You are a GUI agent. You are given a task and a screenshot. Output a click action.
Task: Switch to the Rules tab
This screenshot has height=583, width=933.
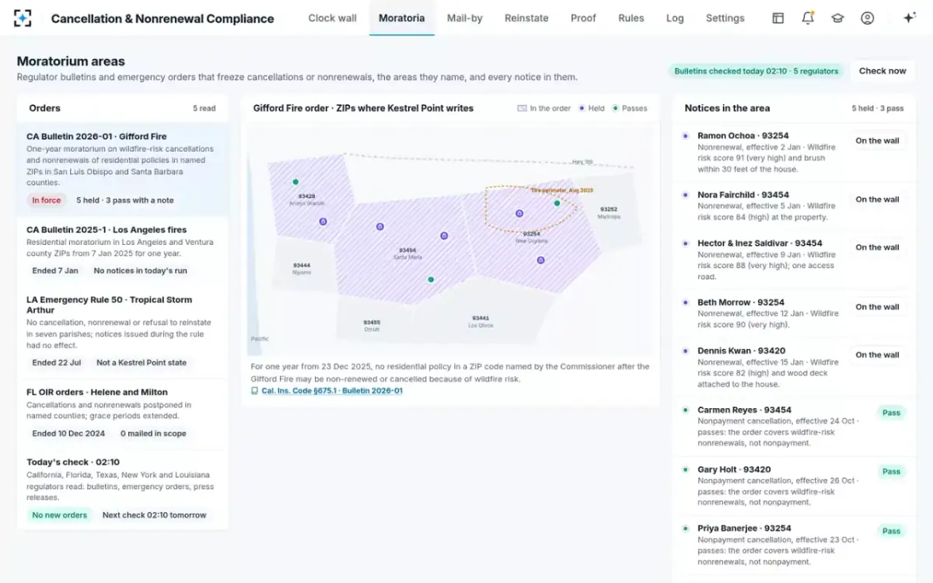(631, 18)
